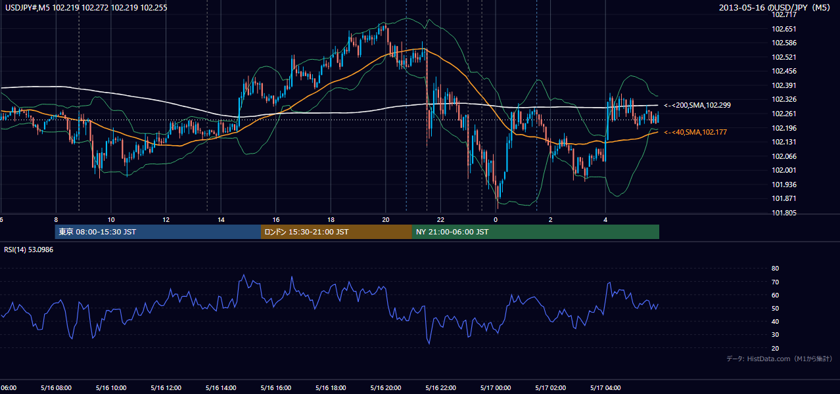Click price axis value 102.131

[784, 142]
